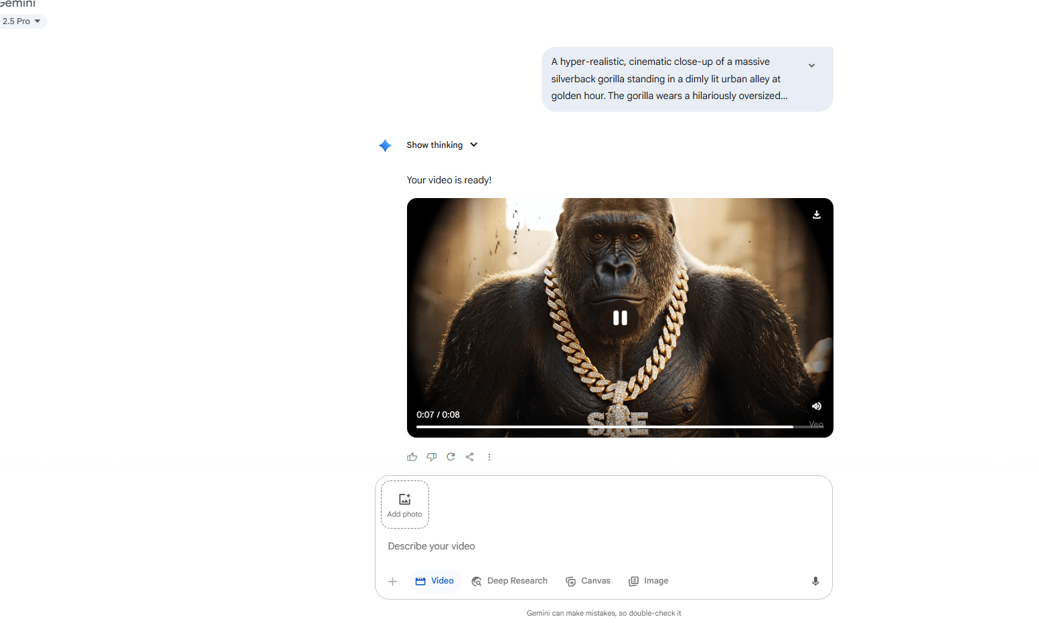Viewport: 1039px width, 623px height.
Task: Click the 'Gemini can make mistakes' disclaimer
Action: [x=604, y=613]
